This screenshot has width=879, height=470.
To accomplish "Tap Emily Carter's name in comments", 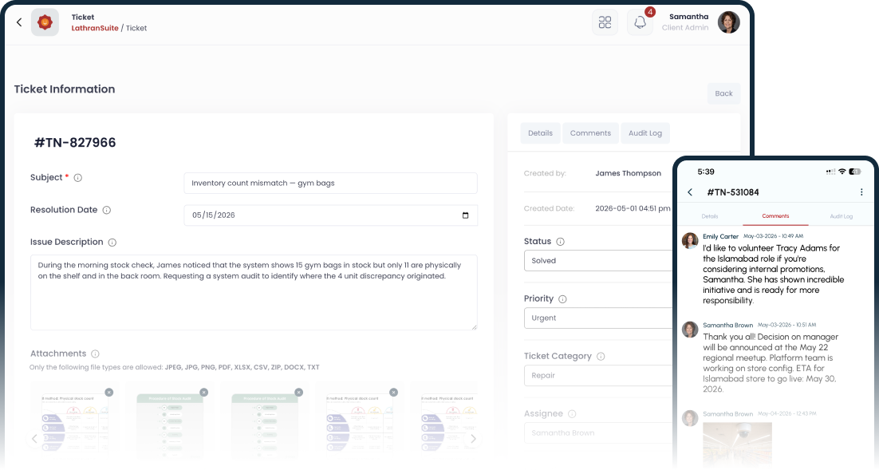I will 720,237.
